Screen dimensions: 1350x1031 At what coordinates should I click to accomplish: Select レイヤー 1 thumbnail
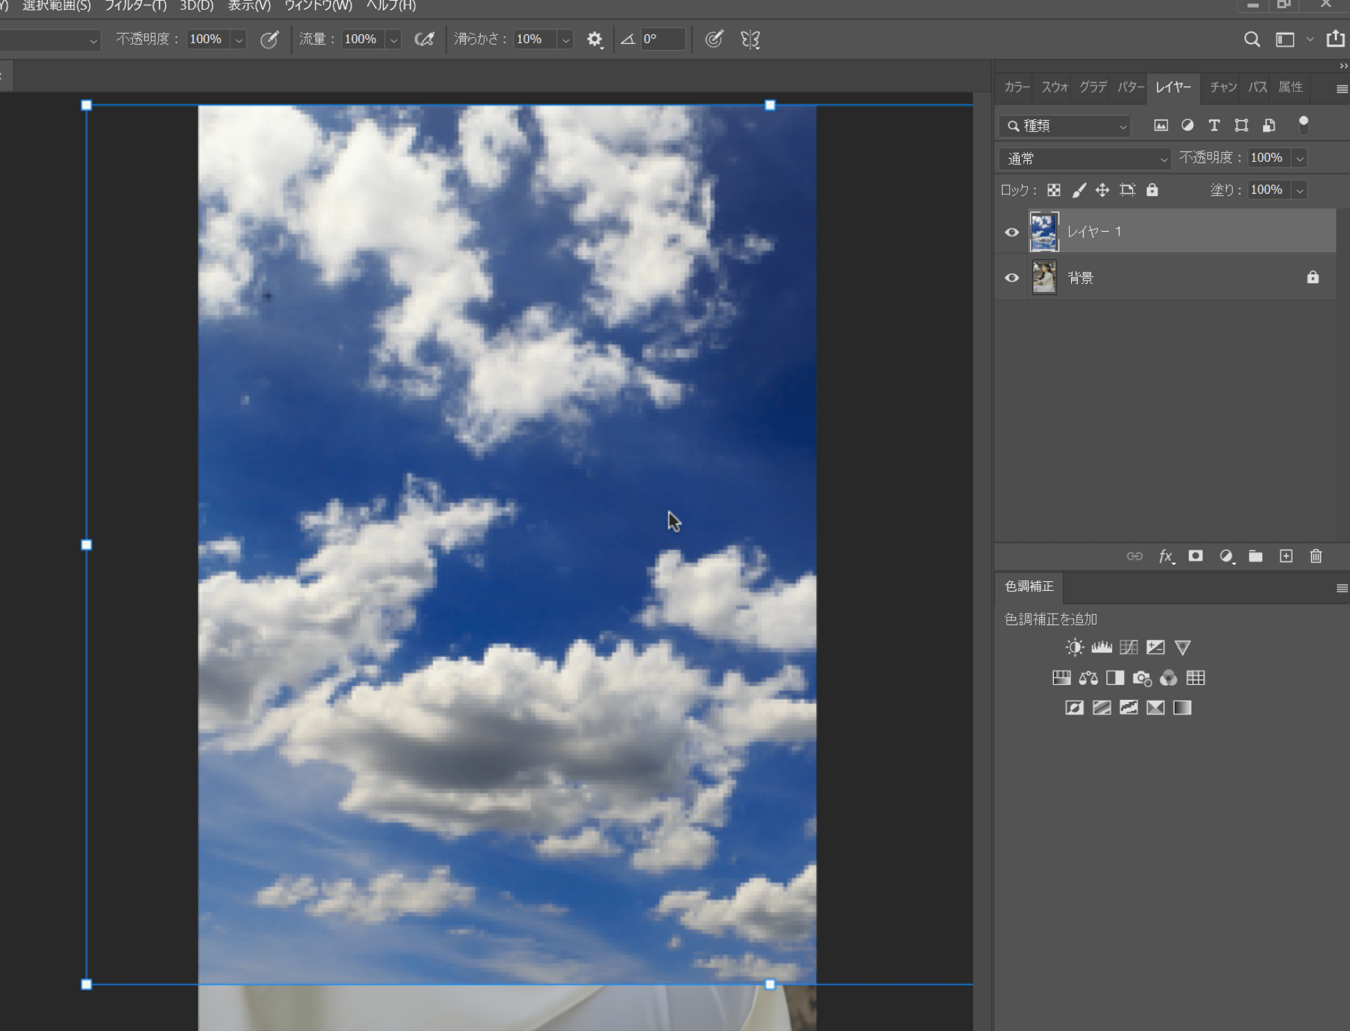tap(1044, 232)
